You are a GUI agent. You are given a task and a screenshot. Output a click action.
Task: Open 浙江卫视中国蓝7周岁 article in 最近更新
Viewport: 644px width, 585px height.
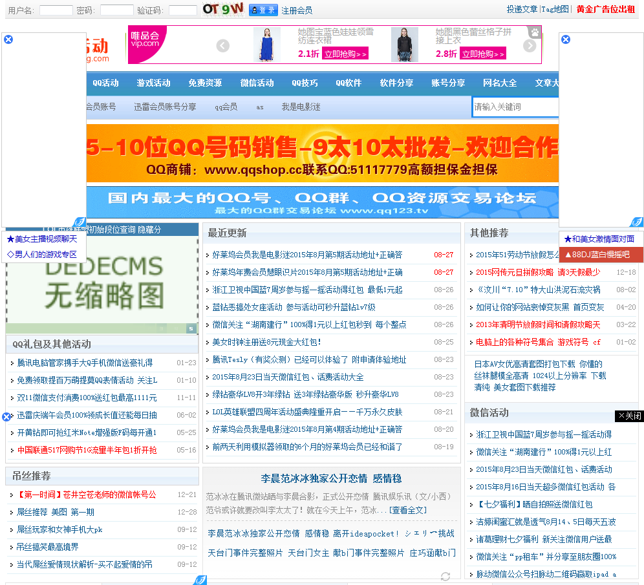[x=307, y=290]
